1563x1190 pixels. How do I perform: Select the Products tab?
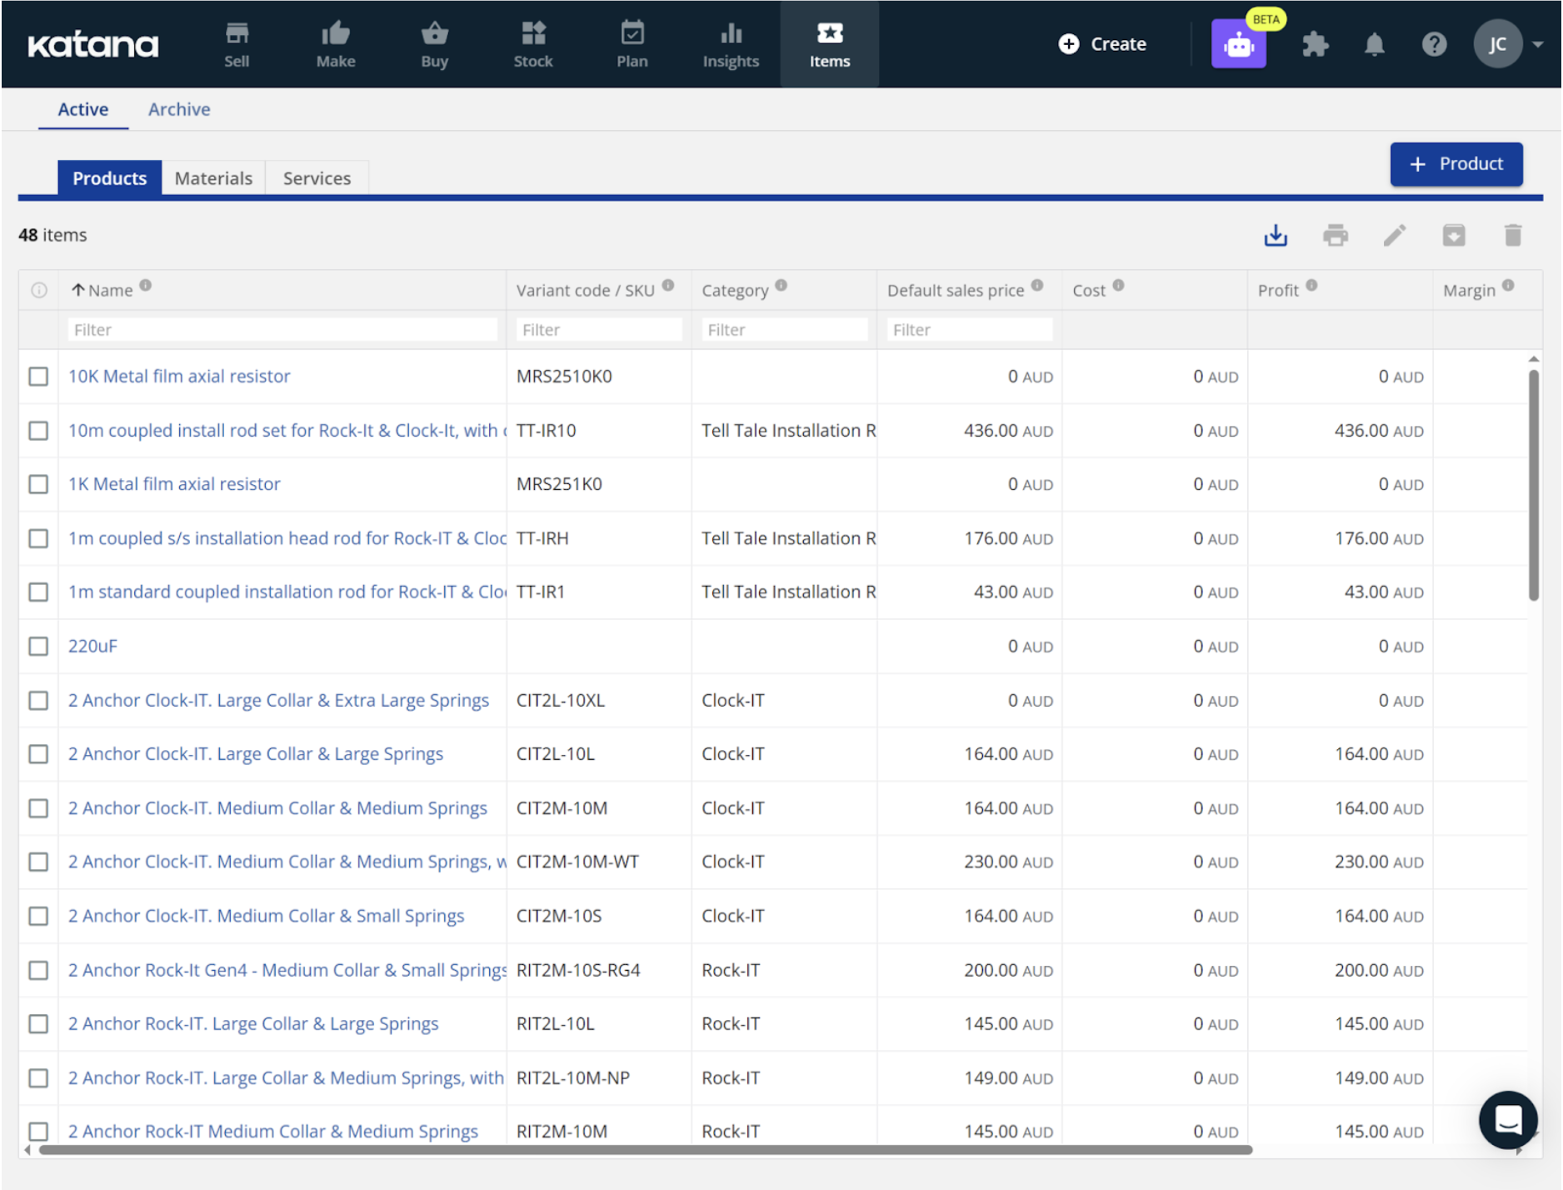click(109, 178)
